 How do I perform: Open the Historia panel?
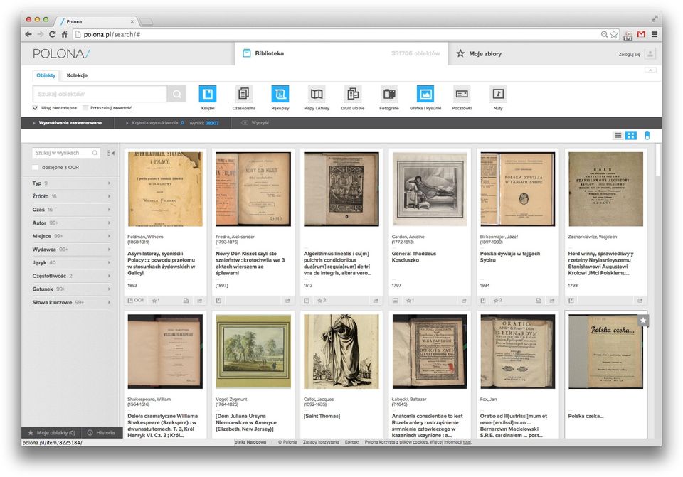pos(101,433)
